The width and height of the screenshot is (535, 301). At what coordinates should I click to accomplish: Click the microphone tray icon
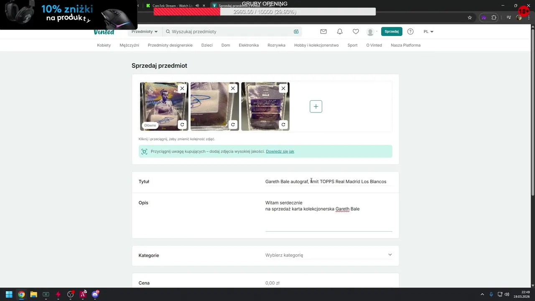pos(491,294)
